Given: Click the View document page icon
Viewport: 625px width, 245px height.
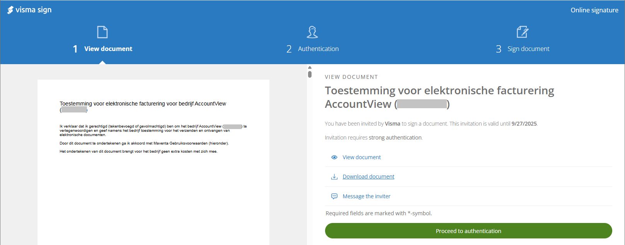Looking at the screenshot, I should point(102,32).
